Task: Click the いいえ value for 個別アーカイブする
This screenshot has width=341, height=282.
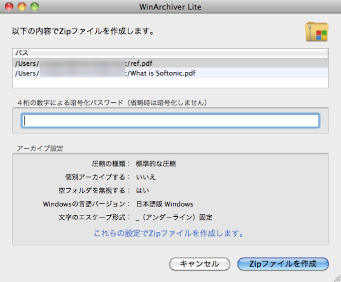Action: tap(146, 177)
